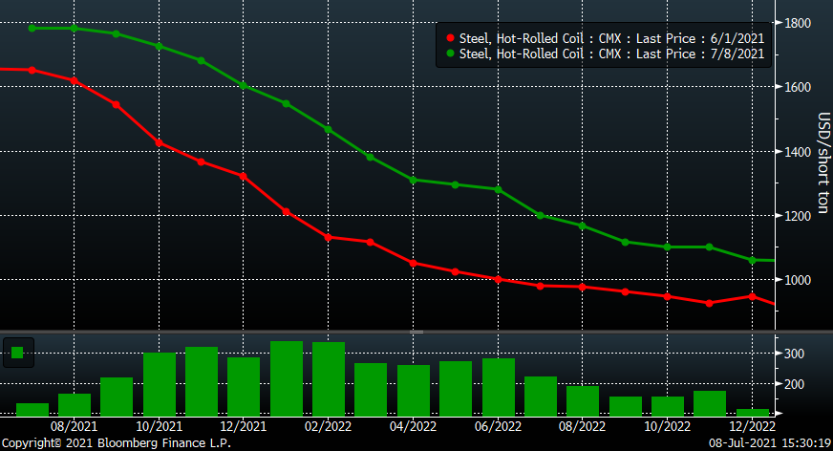This screenshot has width=833, height=451.
Task: Click the Bloomberg Finance L.P. copyright text
Action: tap(116, 442)
